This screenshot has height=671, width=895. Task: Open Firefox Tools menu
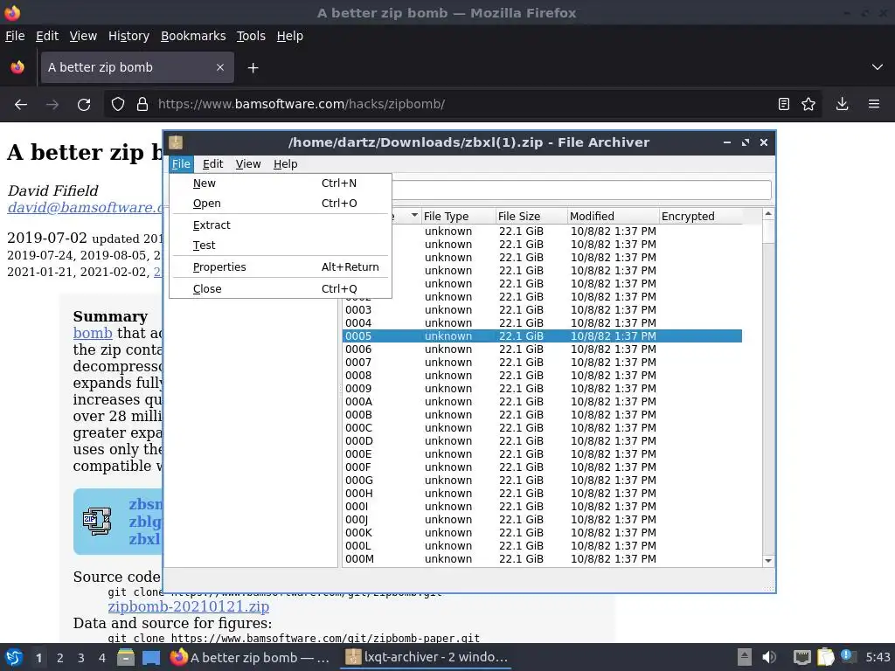pos(251,36)
